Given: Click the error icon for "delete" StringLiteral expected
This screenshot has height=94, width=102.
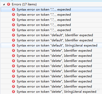Looking at the screenshot, I should pyautogui.click(x=13, y=92).
